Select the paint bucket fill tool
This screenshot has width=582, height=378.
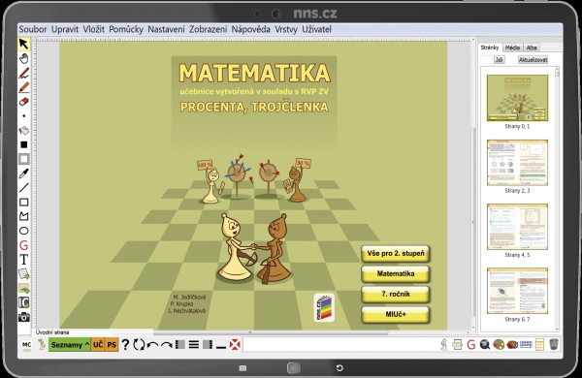point(23,130)
